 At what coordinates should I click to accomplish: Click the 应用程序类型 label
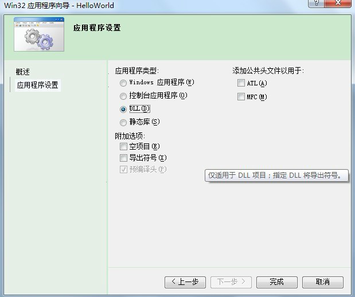(x=137, y=71)
